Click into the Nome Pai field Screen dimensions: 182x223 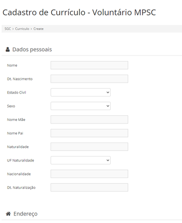pyautogui.click(x=89, y=133)
